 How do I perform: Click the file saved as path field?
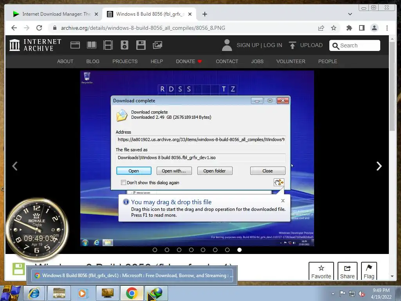(x=201, y=158)
